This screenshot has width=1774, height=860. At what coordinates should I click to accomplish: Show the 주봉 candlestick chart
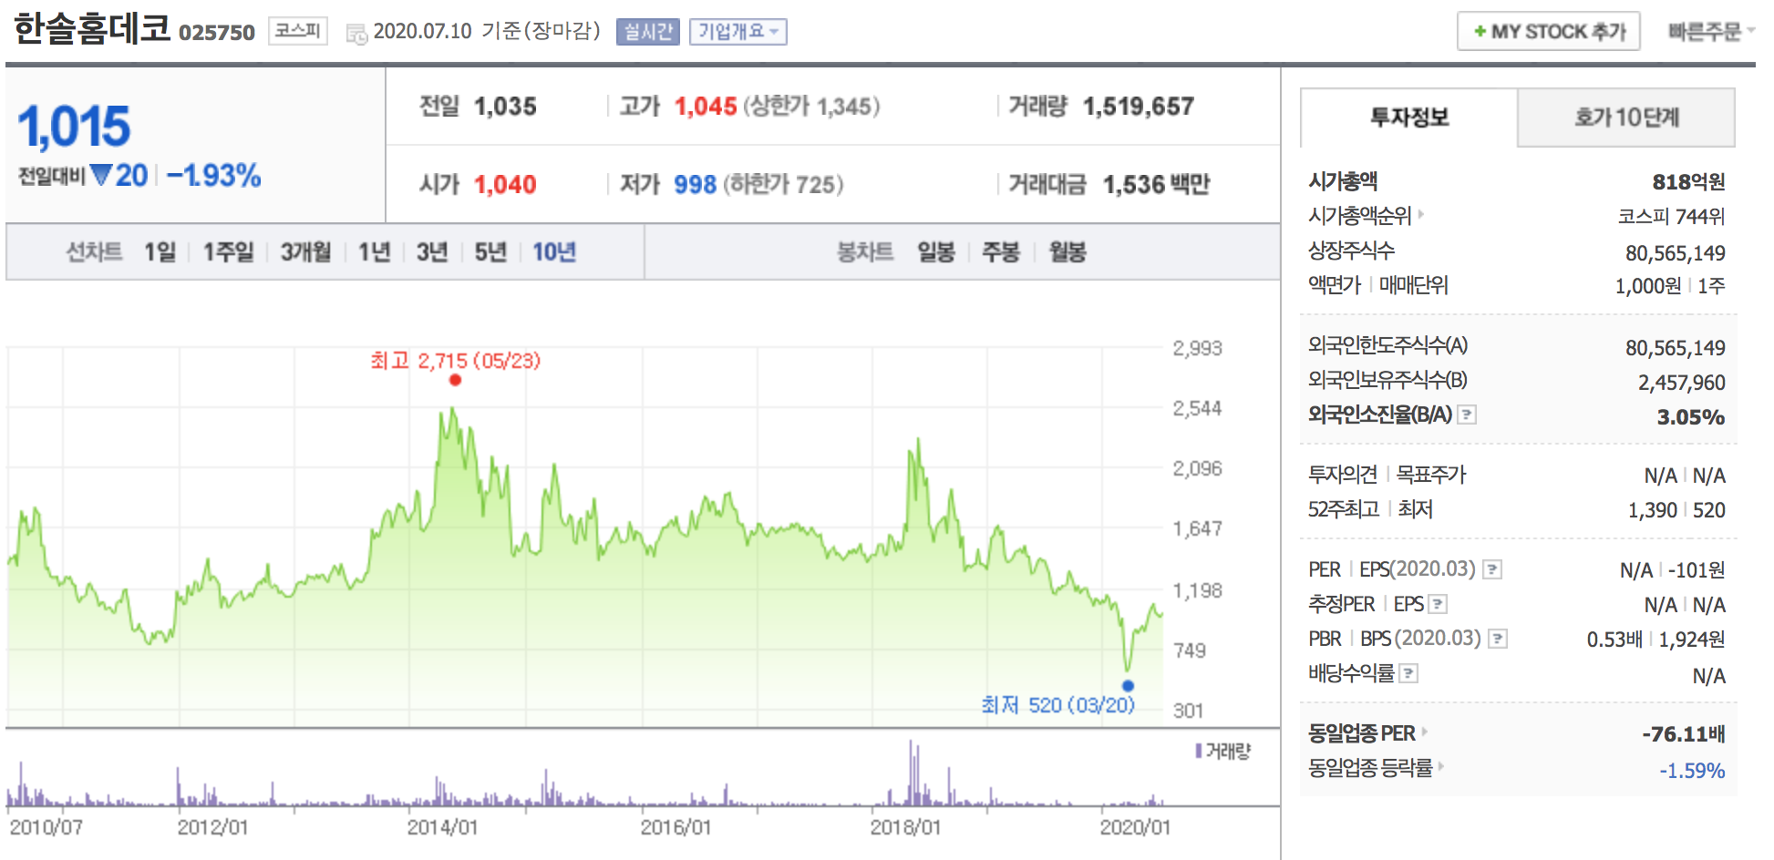tap(1000, 251)
